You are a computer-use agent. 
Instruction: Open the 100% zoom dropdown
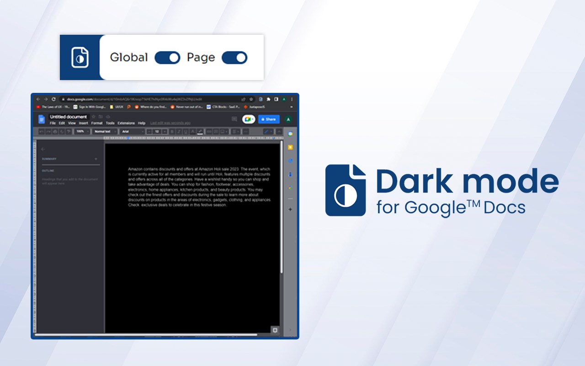coord(82,131)
